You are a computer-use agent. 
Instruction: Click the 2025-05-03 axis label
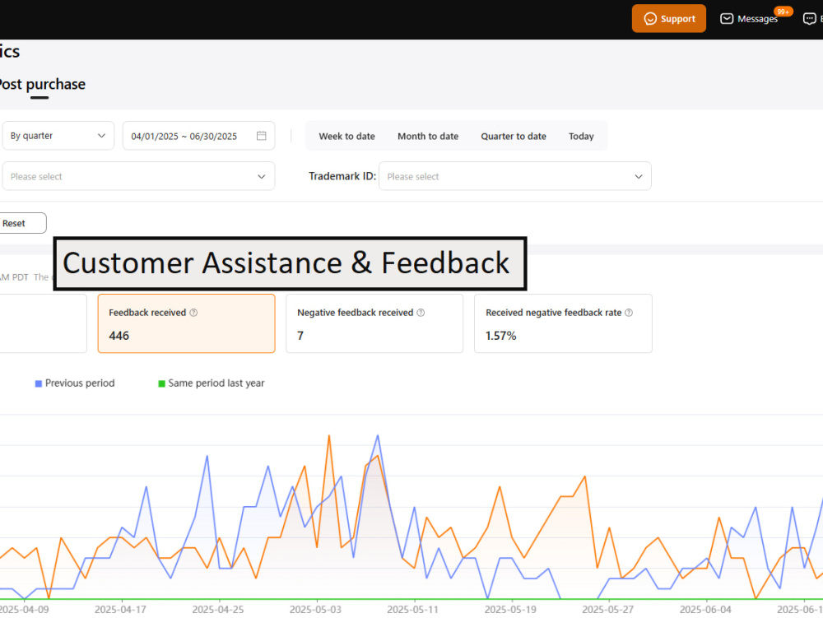[315, 610]
